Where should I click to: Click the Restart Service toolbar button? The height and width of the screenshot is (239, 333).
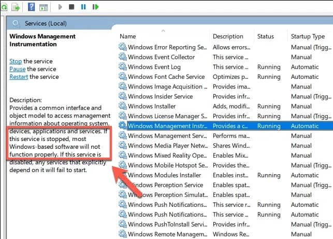coord(95,7)
